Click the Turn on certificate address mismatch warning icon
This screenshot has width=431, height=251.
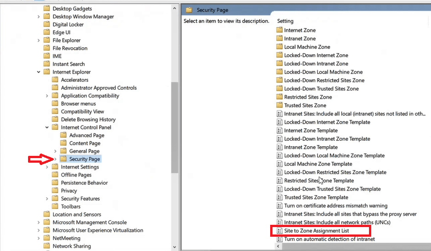[x=279, y=206]
